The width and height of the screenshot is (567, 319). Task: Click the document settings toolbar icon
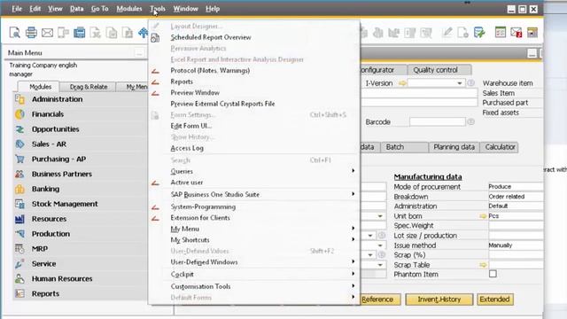[462, 33]
